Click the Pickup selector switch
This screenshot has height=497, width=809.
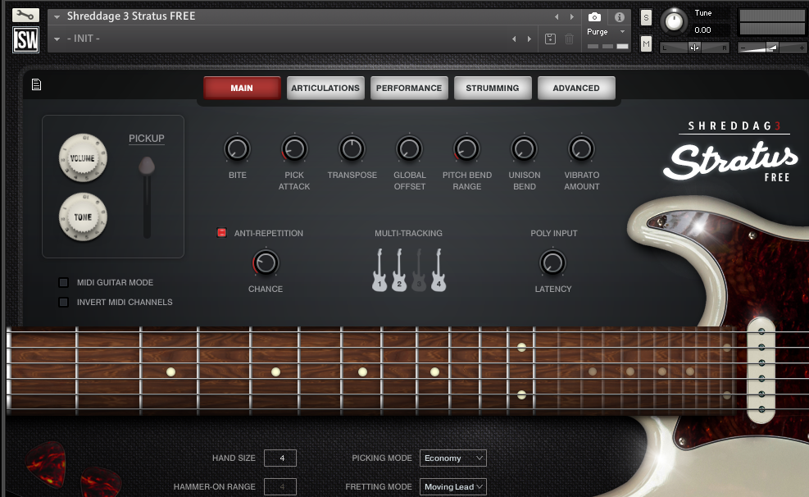(x=147, y=167)
